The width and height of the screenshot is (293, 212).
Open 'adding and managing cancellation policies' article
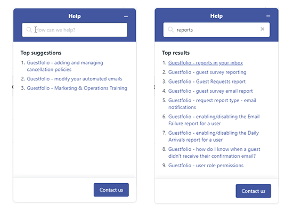point(65,66)
